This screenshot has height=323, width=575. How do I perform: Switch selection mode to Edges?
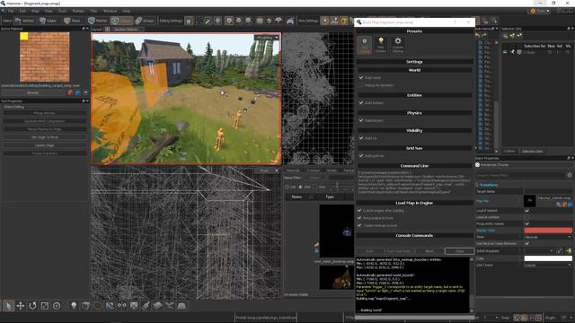48,21
